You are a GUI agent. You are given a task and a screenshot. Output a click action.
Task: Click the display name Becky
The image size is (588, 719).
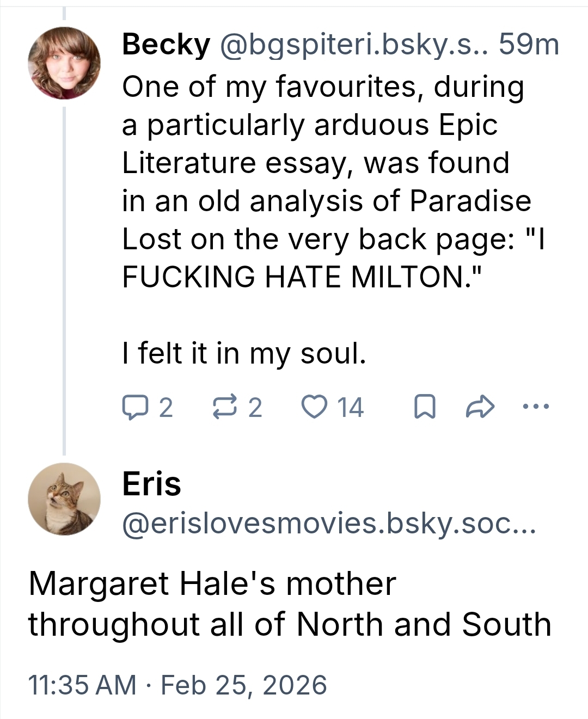[x=166, y=45]
